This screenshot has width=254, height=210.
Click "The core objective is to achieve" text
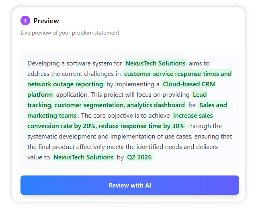pos(125,115)
